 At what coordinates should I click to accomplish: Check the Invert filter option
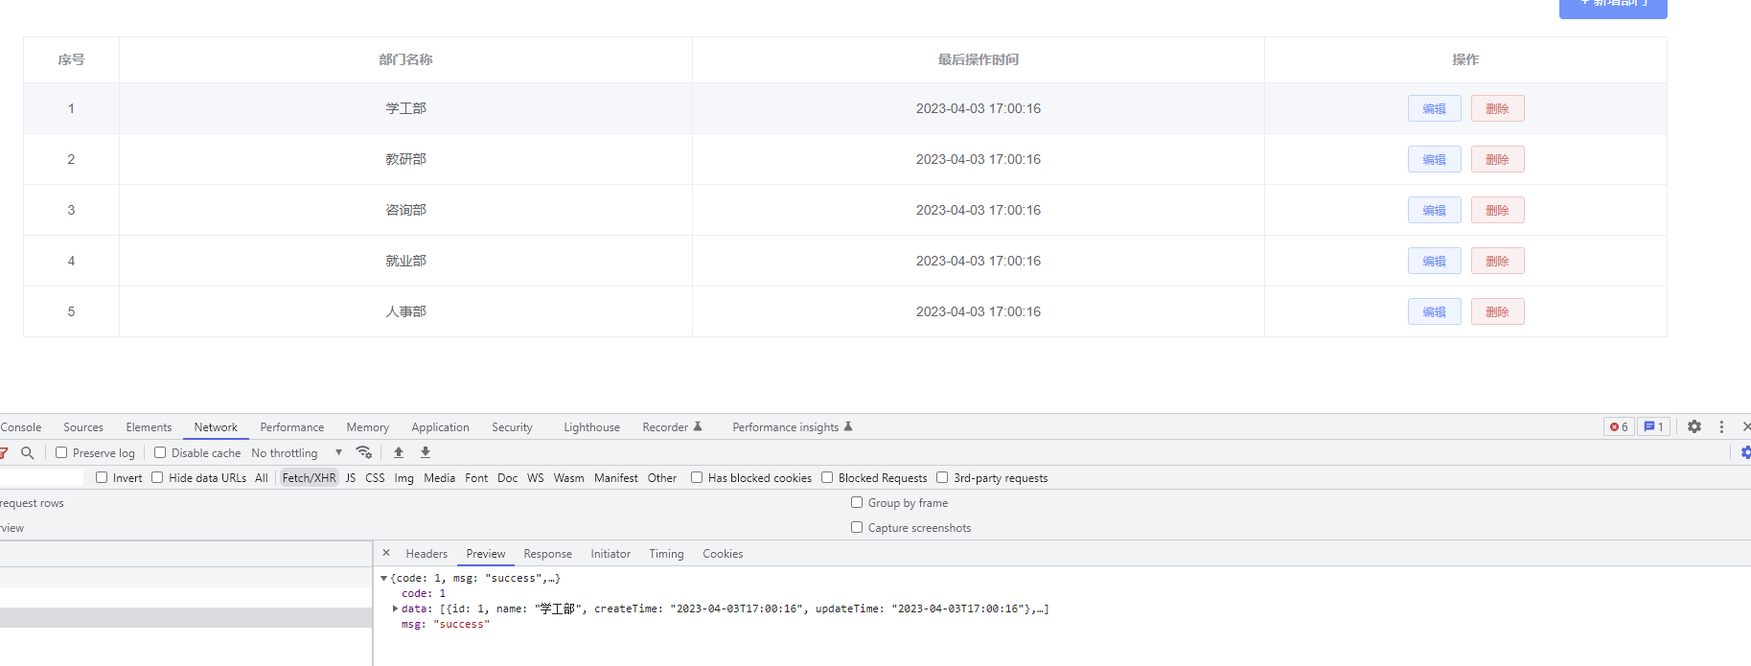(102, 477)
